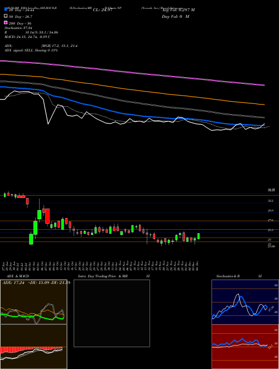
Task: Click the 32.2 price axis label
Action: (271, 201)
